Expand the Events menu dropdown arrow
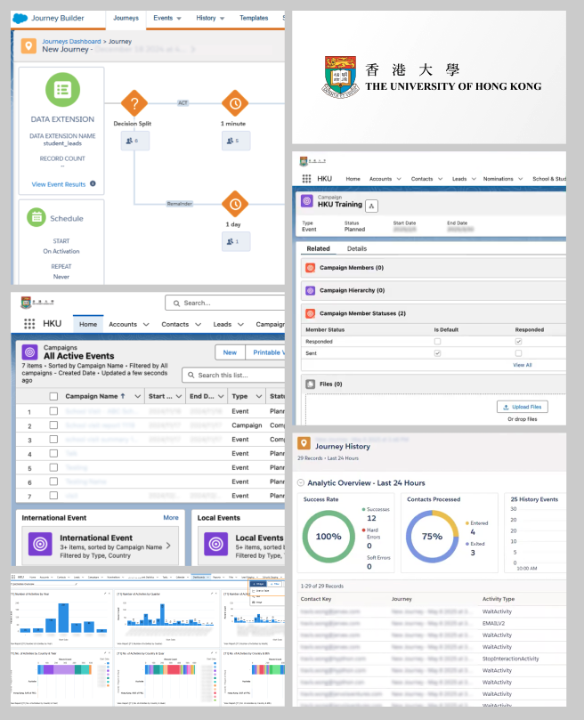The image size is (584, 720). (179, 19)
